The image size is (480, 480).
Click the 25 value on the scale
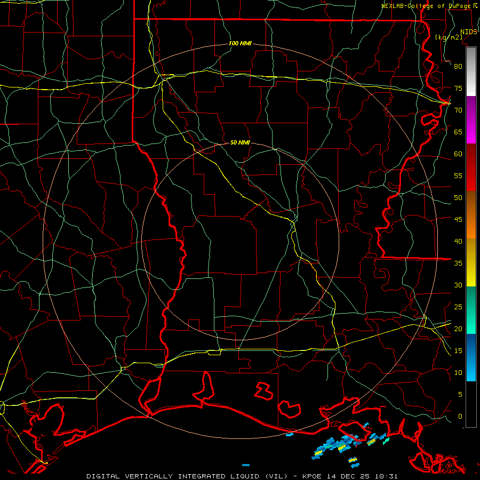[458, 307]
